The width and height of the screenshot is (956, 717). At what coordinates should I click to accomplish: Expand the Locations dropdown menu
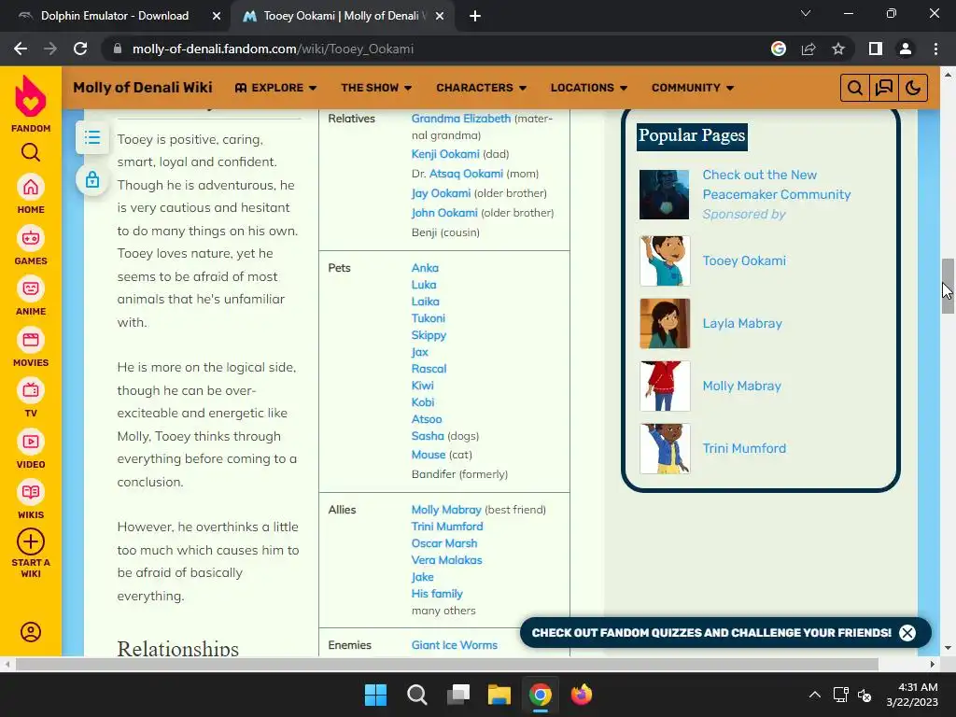(589, 88)
